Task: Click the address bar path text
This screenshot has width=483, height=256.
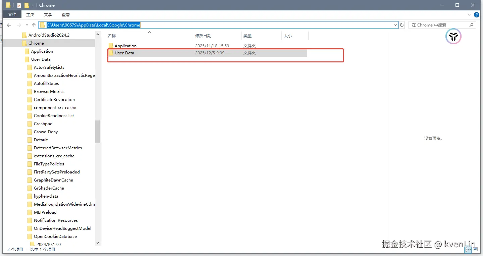Action: click(93, 25)
